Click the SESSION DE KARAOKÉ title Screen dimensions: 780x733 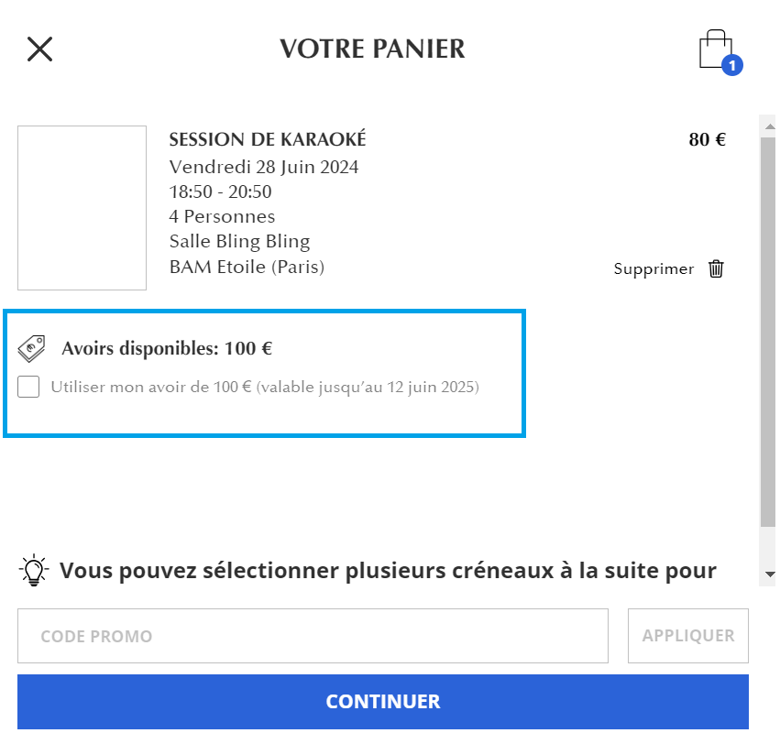(268, 139)
